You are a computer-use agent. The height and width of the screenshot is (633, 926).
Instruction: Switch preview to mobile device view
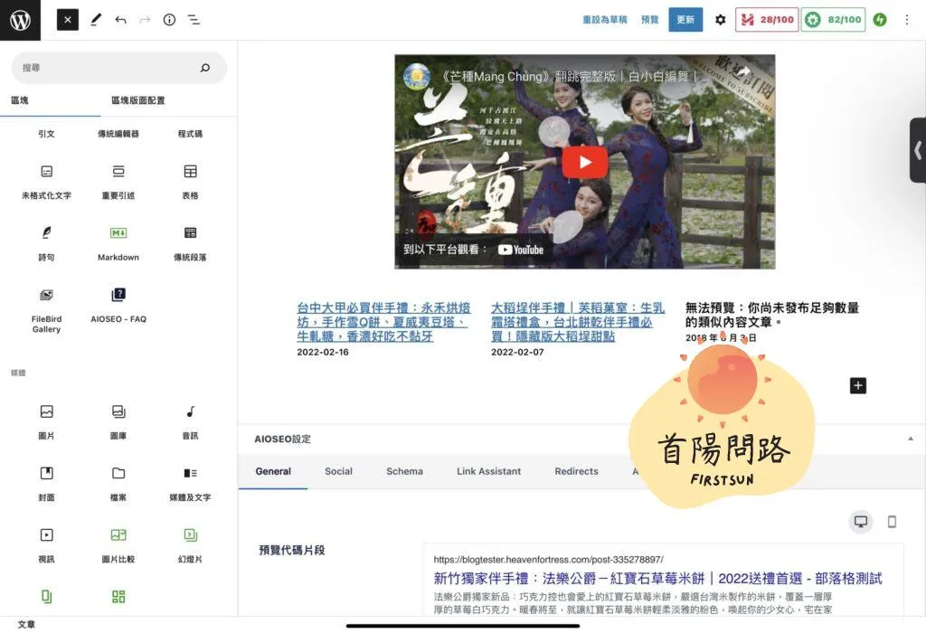click(892, 522)
